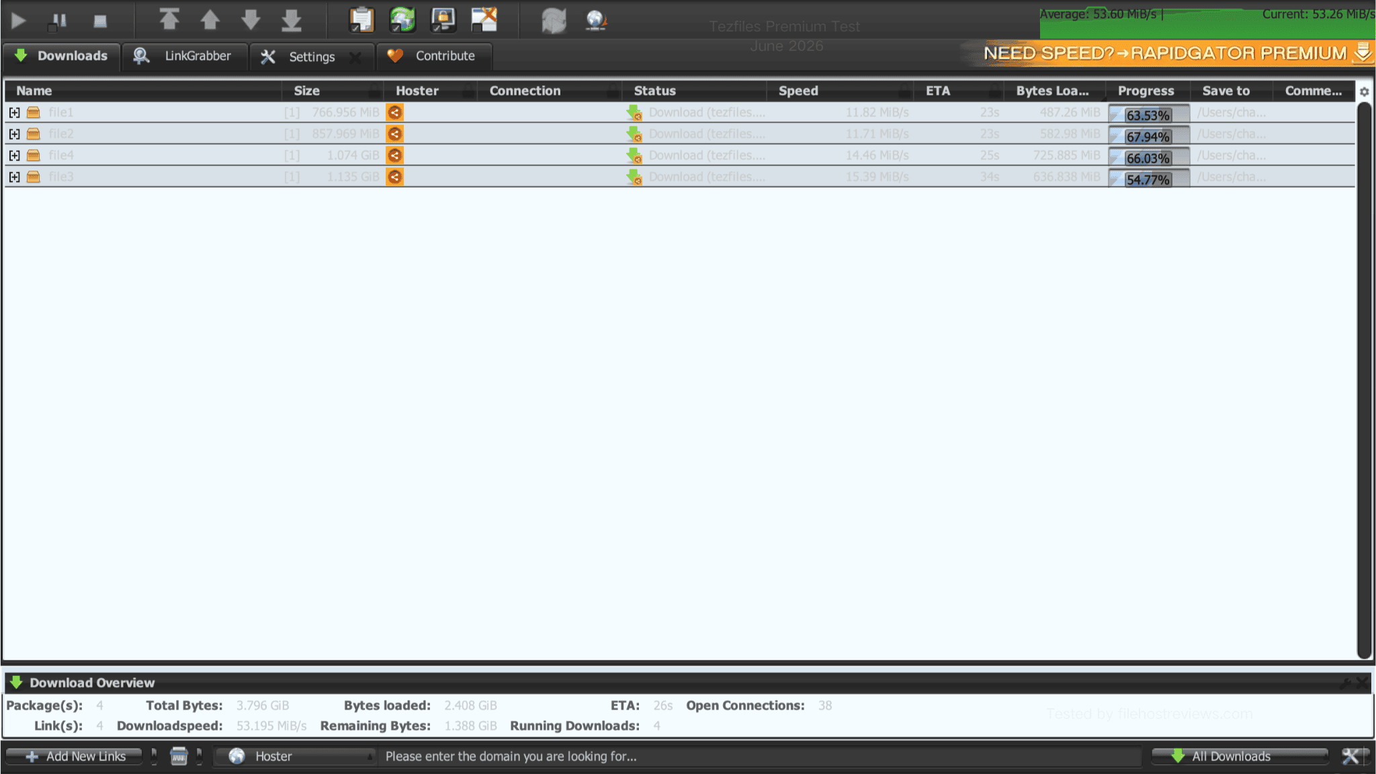Move selection down one position
Screen dimensions: 1376x774
click(x=251, y=19)
